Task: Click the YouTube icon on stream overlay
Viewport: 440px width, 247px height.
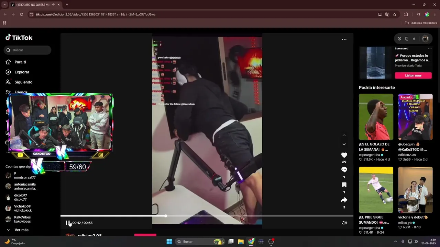Action: pos(20,155)
